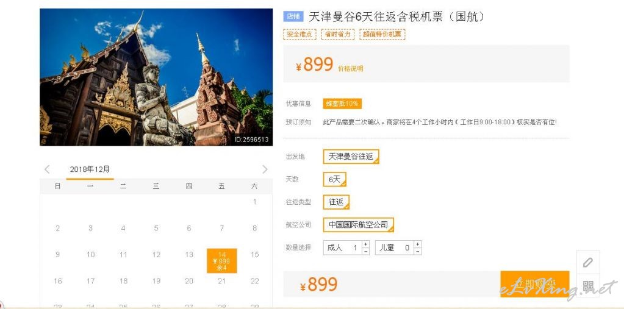This screenshot has width=624, height=309.
Task: Click the ¥899 total beside buy button
Action: 319,285
